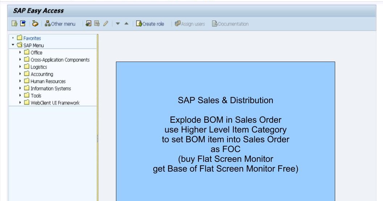This screenshot has height=201, width=383.
Task: Select the Tools tree entry
Action: (36, 96)
